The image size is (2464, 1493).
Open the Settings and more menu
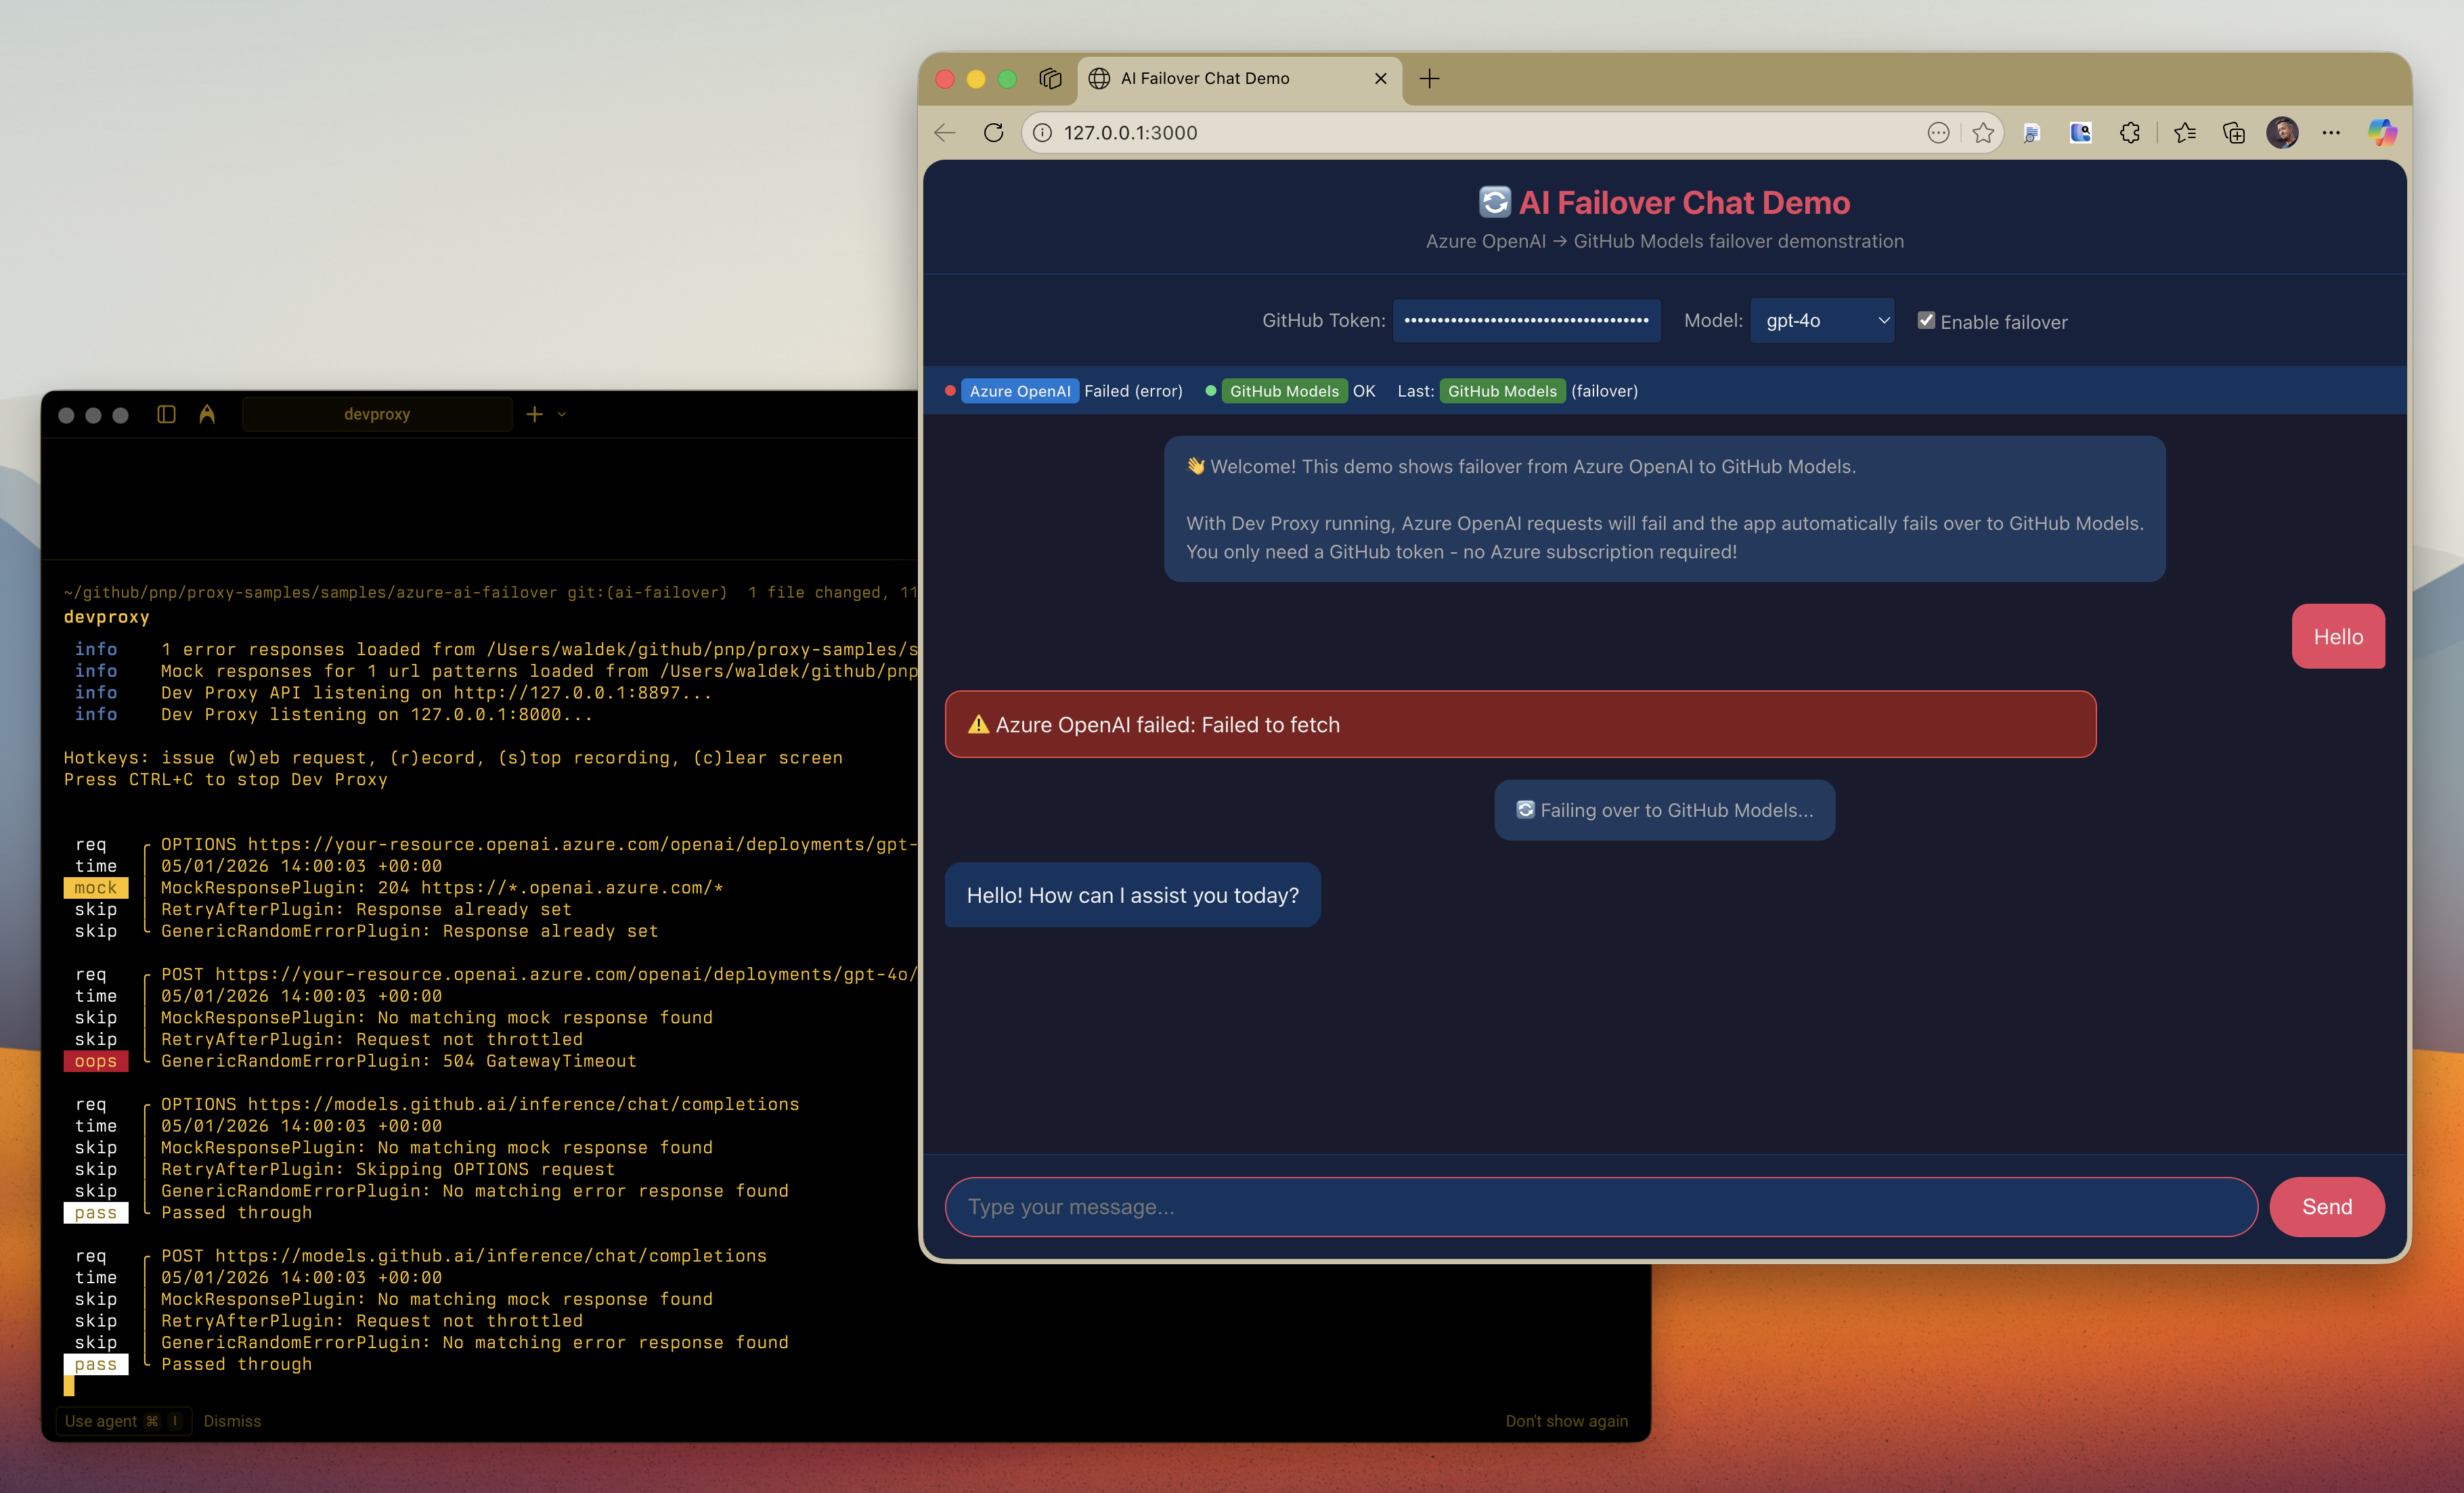[x=2331, y=132]
